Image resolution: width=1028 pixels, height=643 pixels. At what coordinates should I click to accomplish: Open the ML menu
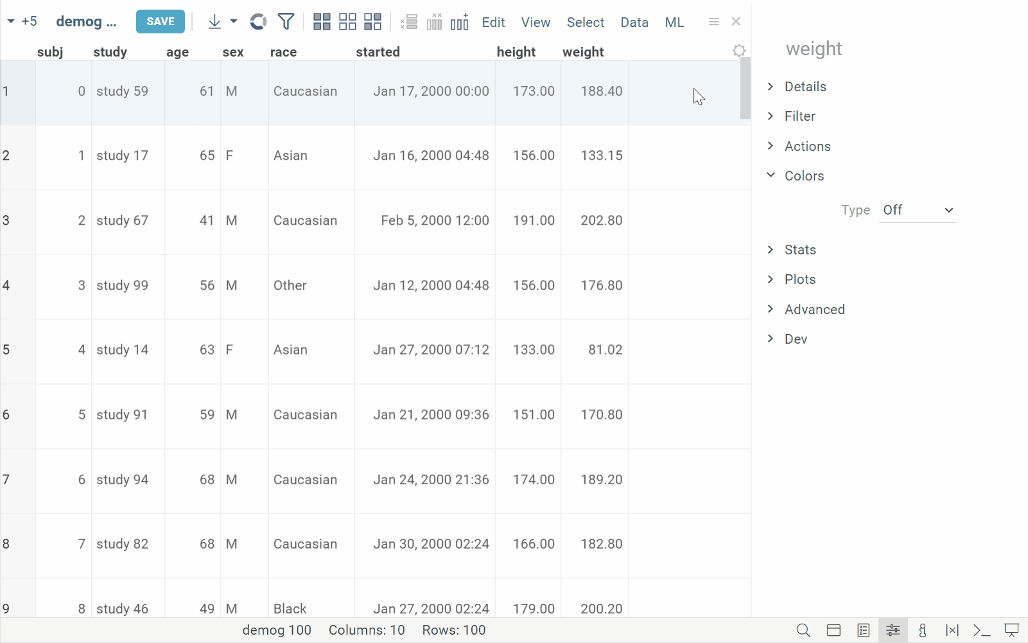tap(674, 22)
